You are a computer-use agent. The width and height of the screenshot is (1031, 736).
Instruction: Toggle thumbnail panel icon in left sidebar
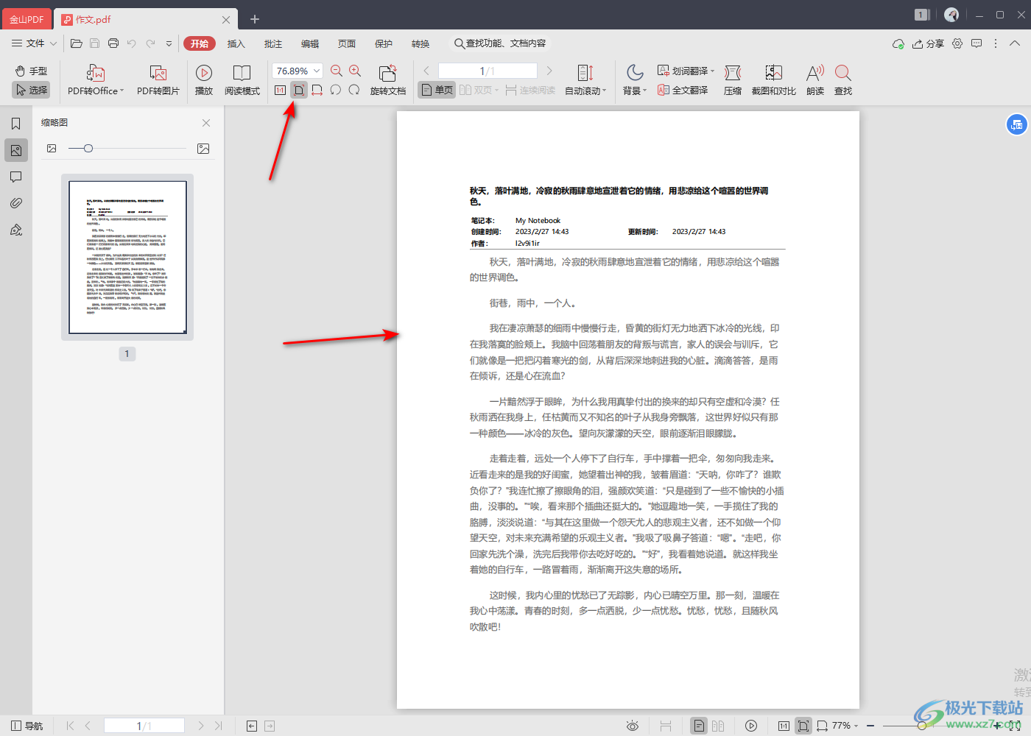click(16, 150)
